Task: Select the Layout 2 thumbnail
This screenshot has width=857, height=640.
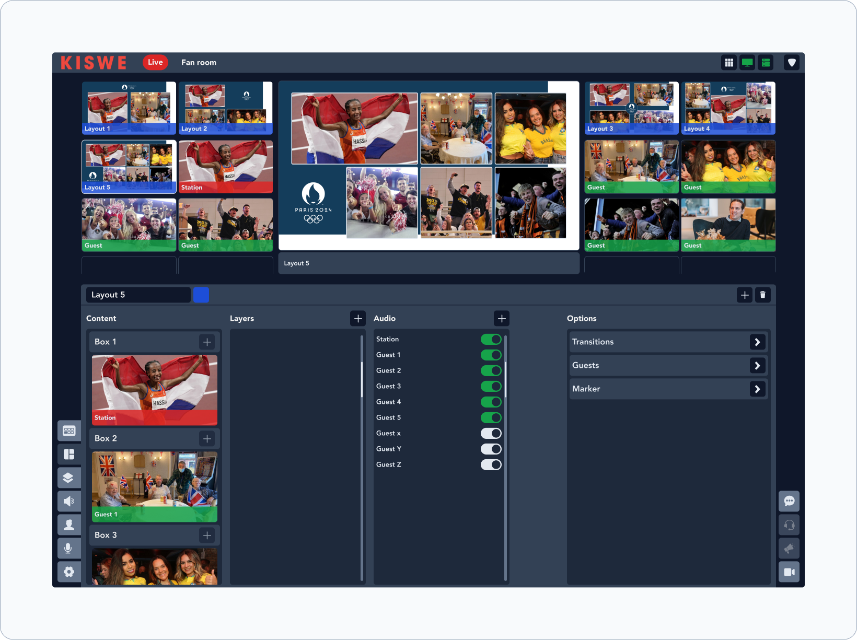Action: pyautogui.click(x=226, y=108)
